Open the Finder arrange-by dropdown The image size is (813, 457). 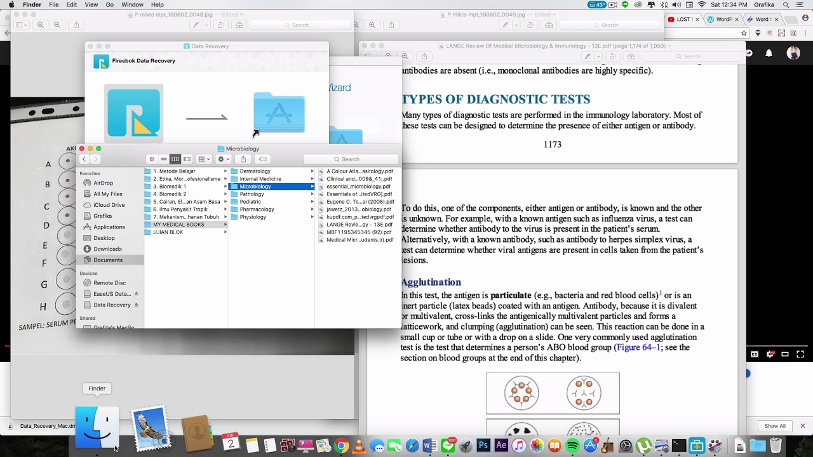click(x=204, y=159)
